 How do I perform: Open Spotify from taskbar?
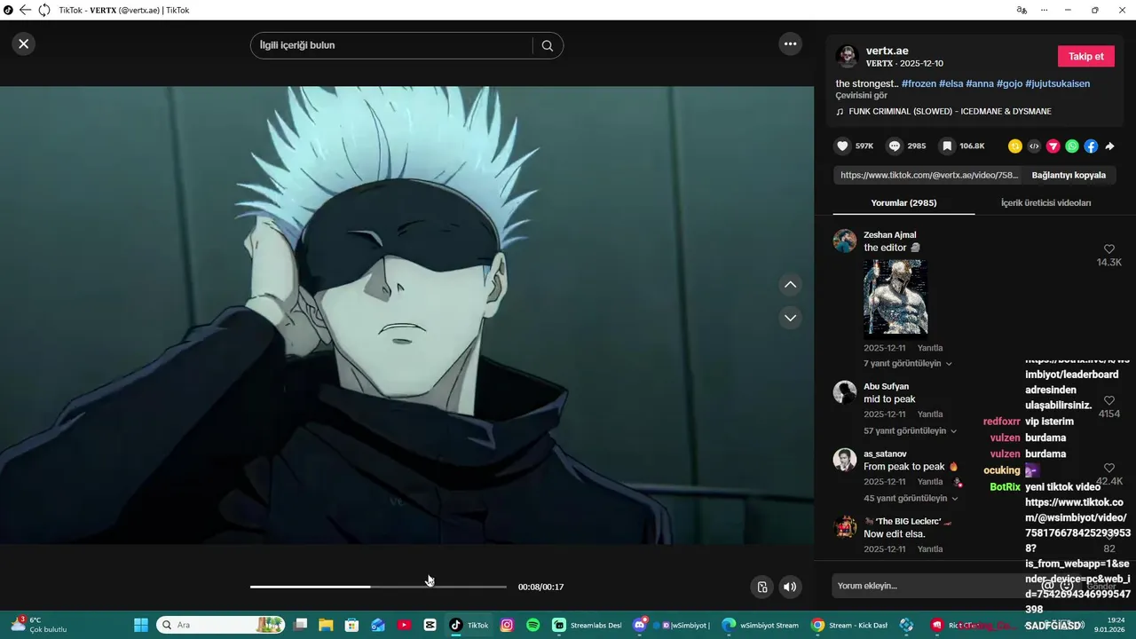532,625
